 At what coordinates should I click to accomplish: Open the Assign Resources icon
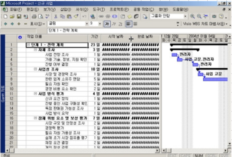pos(136,16)
